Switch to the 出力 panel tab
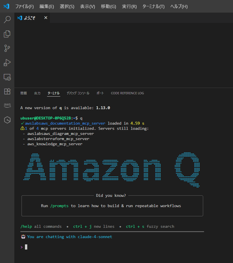The height and width of the screenshot is (263, 233). 37,93
